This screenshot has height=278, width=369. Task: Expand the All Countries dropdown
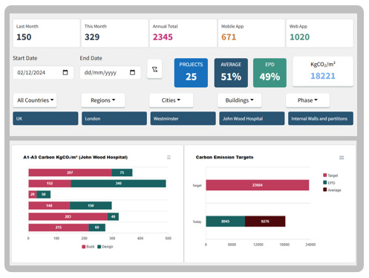click(x=35, y=100)
